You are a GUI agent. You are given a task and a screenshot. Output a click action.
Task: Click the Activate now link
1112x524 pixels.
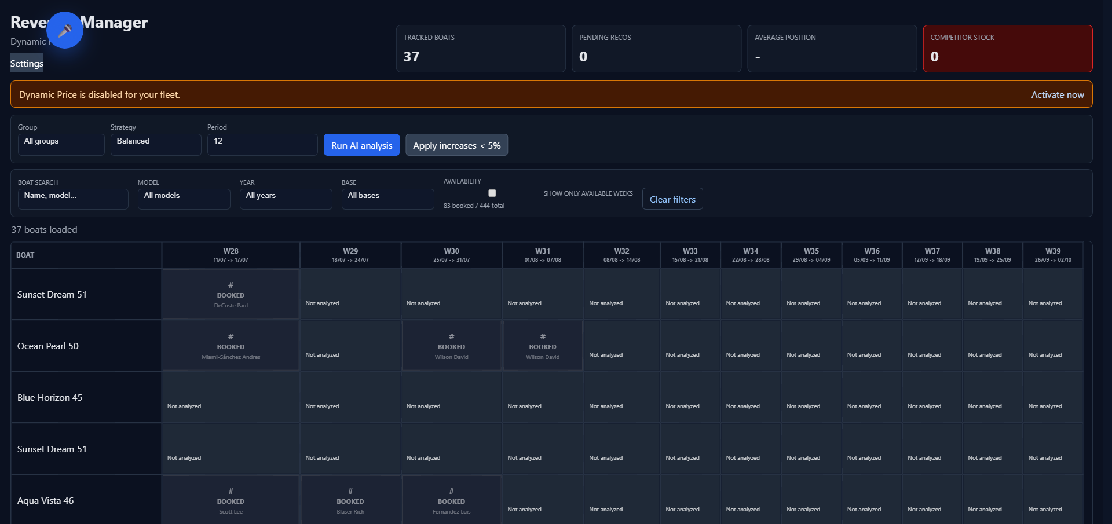[x=1058, y=94]
